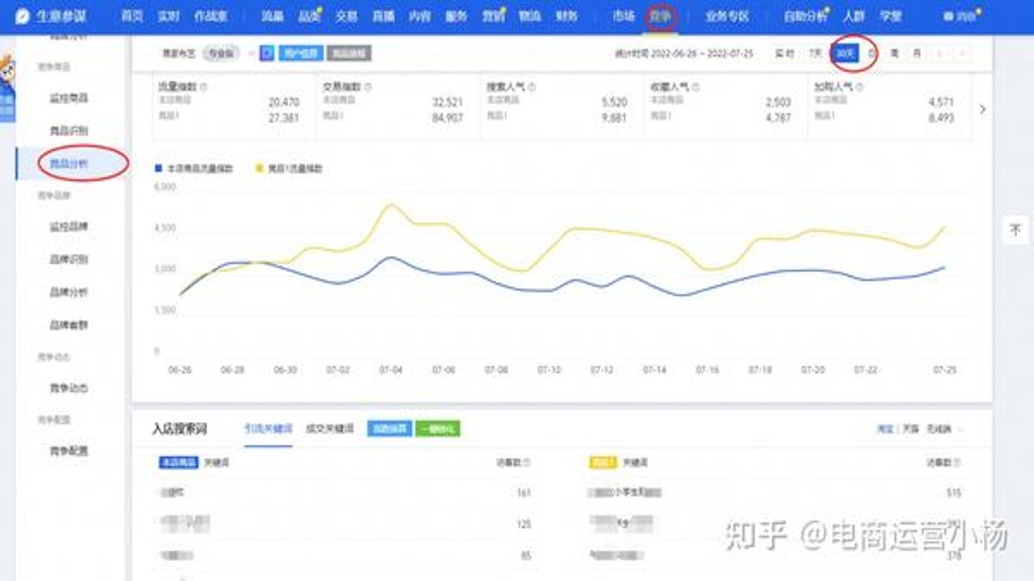Open the 流量 top navigation item
This screenshot has width=1034, height=581.
pos(272,16)
